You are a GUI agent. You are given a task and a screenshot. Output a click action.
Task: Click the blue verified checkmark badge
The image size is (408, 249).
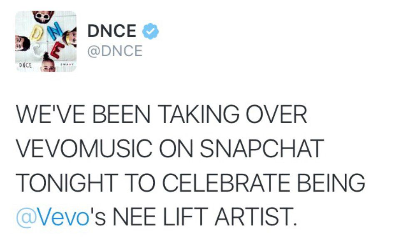coord(150,31)
